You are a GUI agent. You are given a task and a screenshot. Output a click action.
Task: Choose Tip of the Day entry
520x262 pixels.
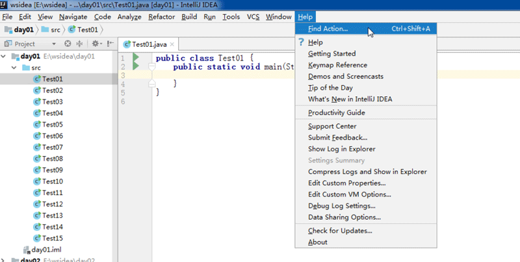point(366,88)
